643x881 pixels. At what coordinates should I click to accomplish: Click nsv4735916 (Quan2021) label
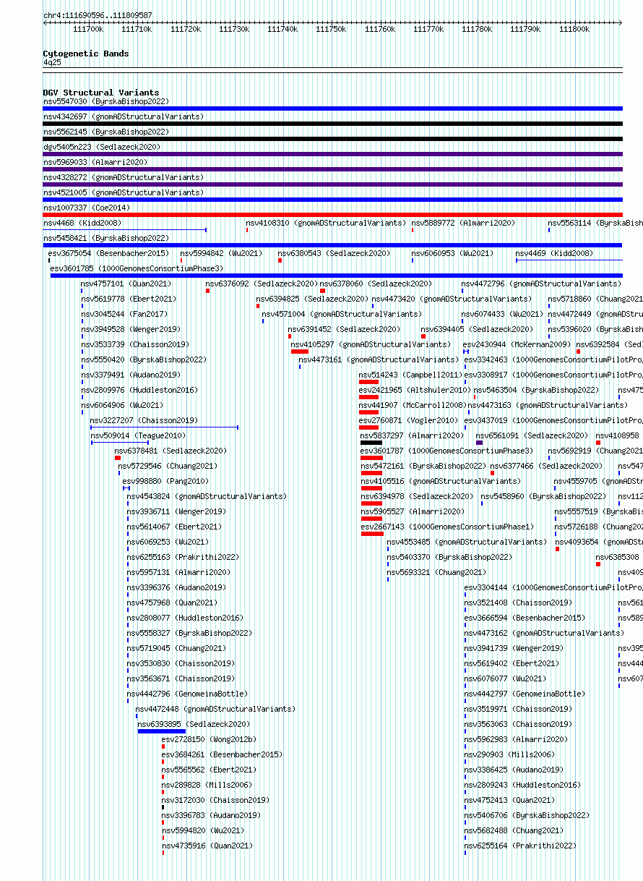[x=207, y=846]
